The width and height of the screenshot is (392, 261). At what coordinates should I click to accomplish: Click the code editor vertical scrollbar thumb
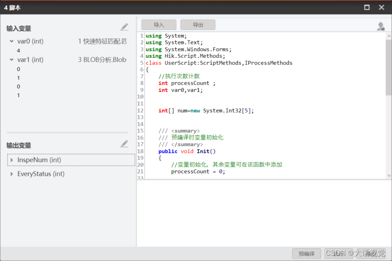click(x=389, y=67)
